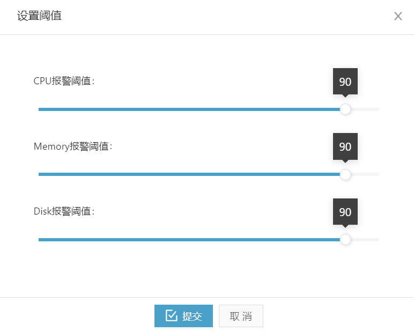The image size is (414, 332).
Task: Click the Memory slider's 90 tooltip bubble
Action: pos(345,146)
